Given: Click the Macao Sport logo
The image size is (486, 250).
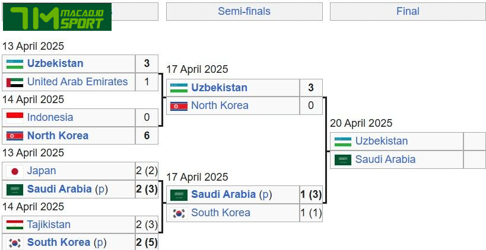Looking at the screenshot, I should pyautogui.click(x=57, y=18).
